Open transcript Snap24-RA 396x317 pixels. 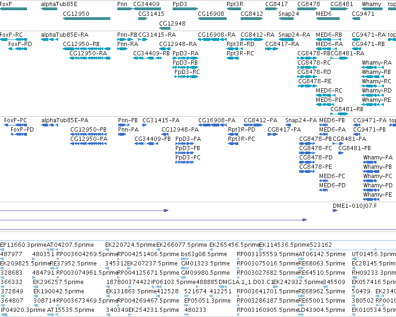click(294, 34)
